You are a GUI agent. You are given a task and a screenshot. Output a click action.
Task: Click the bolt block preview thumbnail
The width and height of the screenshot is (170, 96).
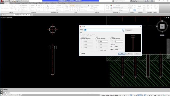click(x=133, y=43)
